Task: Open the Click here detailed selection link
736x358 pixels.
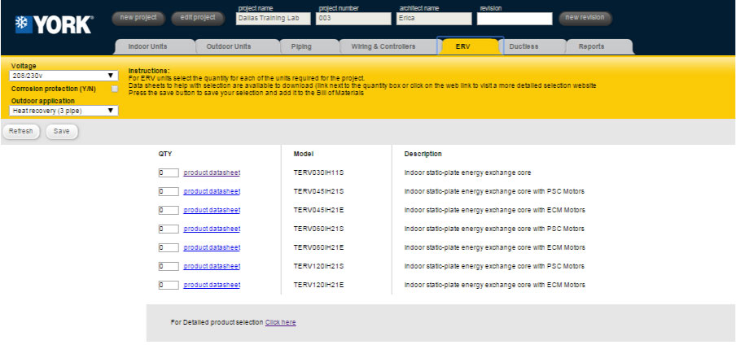Action: point(280,322)
